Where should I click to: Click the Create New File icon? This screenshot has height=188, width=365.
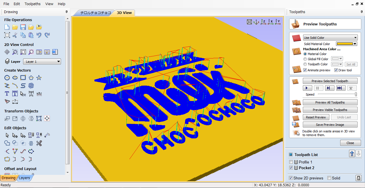coord(7,27)
